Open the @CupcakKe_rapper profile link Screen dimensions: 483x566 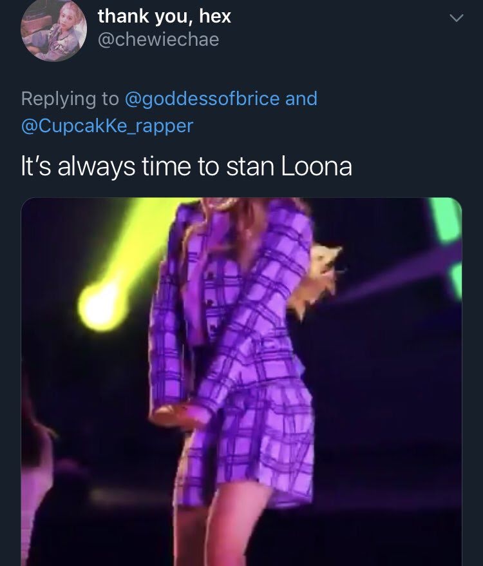pos(107,125)
